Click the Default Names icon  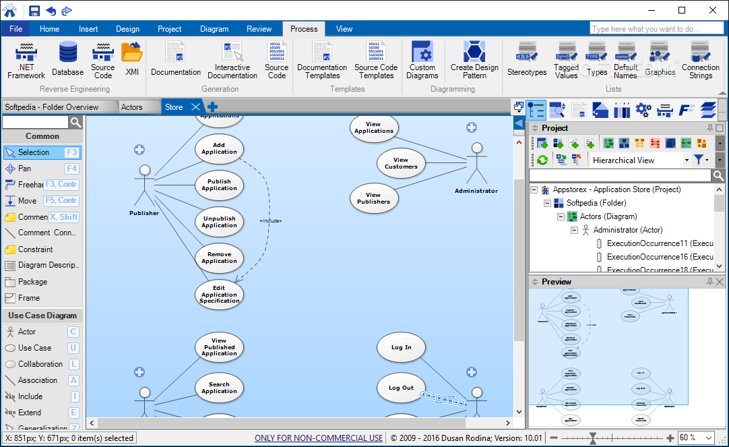point(625,61)
